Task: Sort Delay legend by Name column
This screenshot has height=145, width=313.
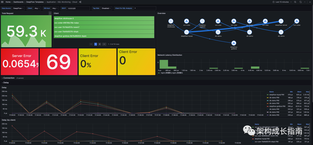Action: click(272, 92)
